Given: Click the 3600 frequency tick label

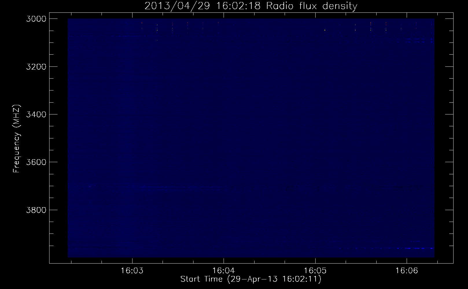Looking at the screenshot, I should point(36,162).
